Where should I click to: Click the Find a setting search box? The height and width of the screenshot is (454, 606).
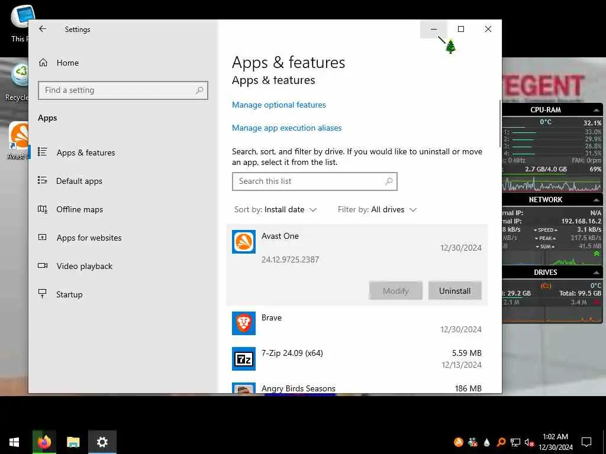[x=123, y=90]
